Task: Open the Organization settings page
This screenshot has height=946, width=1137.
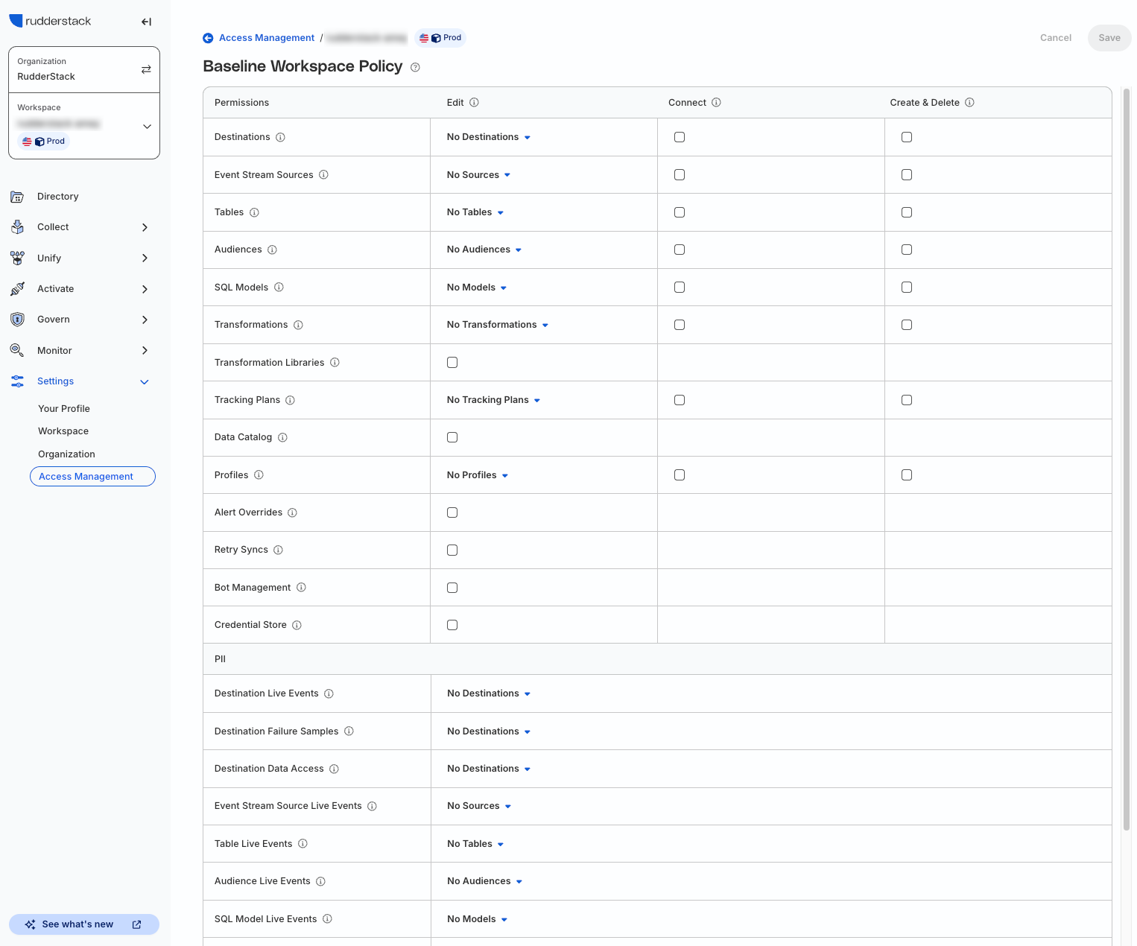Action: [x=66, y=454]
